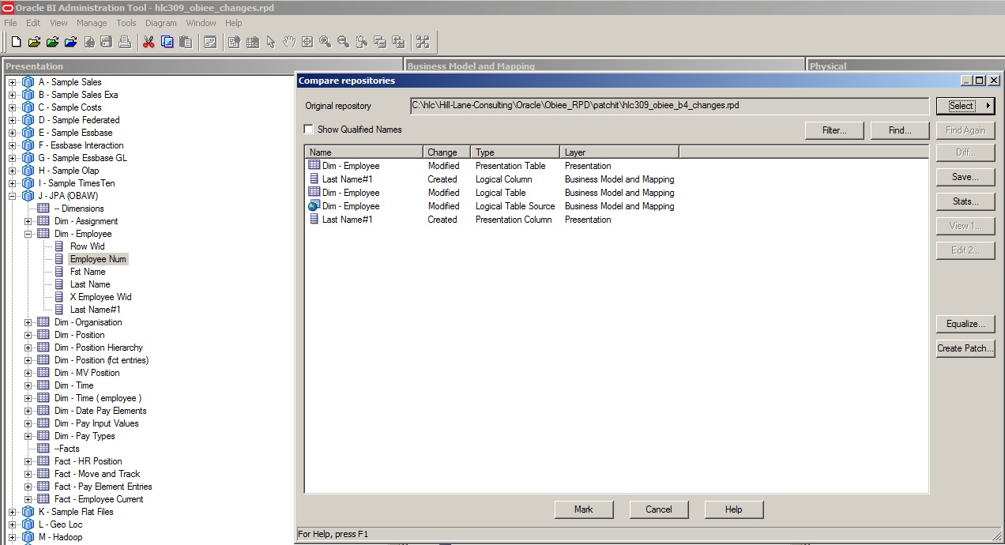Screen dimensions: 1005x545
Task: Click the Create Patch... button
Action: (x=965, y=348)
